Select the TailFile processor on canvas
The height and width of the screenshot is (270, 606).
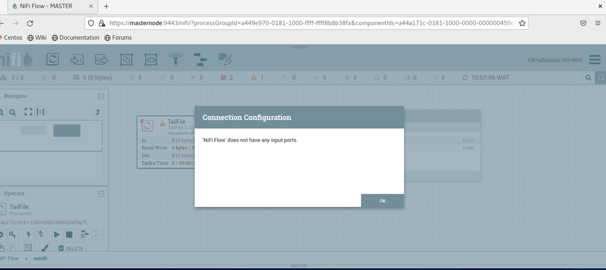[166, 142]
